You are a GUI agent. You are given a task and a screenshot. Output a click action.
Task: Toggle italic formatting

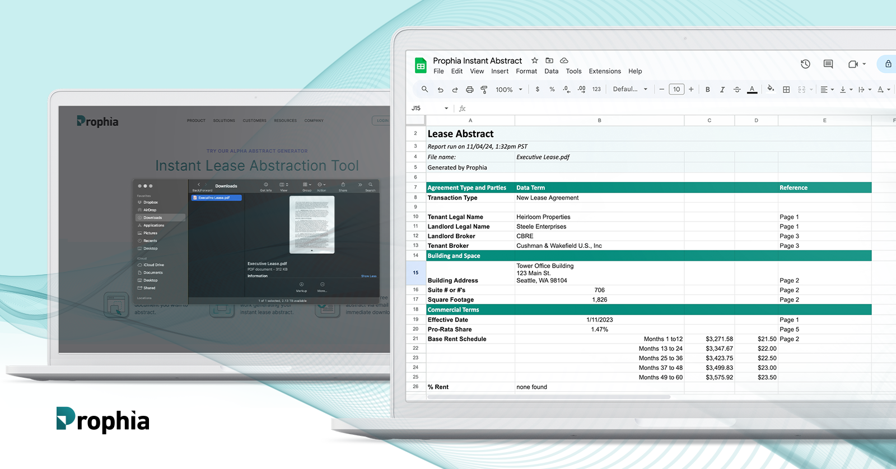(722, 90)
